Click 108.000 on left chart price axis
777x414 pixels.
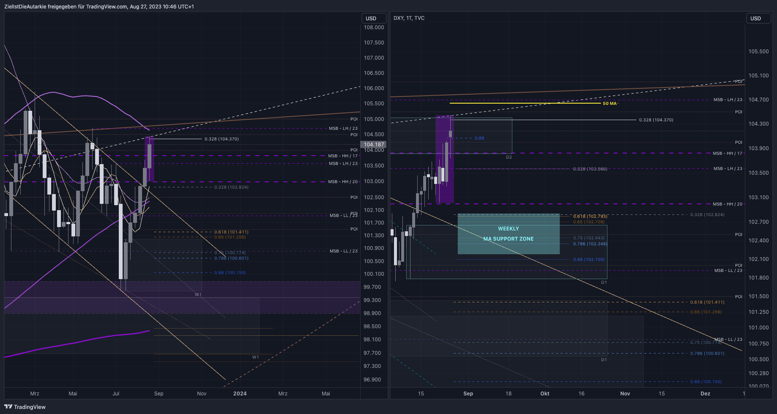tap(374, 27)
